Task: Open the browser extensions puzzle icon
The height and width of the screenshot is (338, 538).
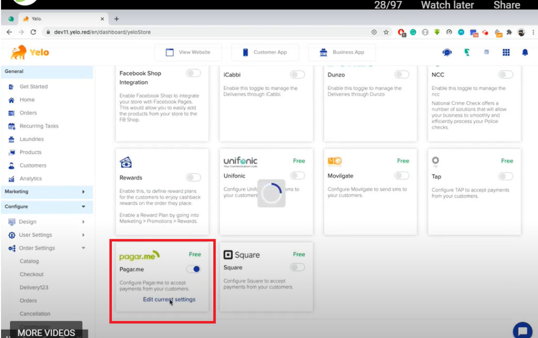Action: (x=509, y=32)
